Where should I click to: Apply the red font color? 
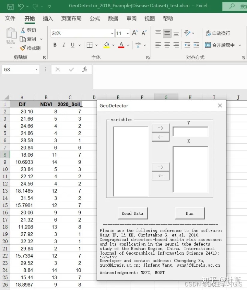121,45
